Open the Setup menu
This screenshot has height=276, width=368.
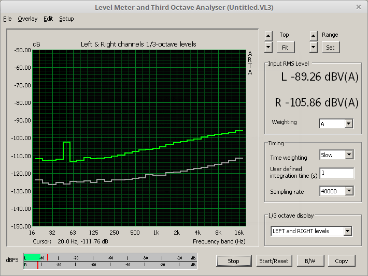pyautogui.click(x=66, y=19)
